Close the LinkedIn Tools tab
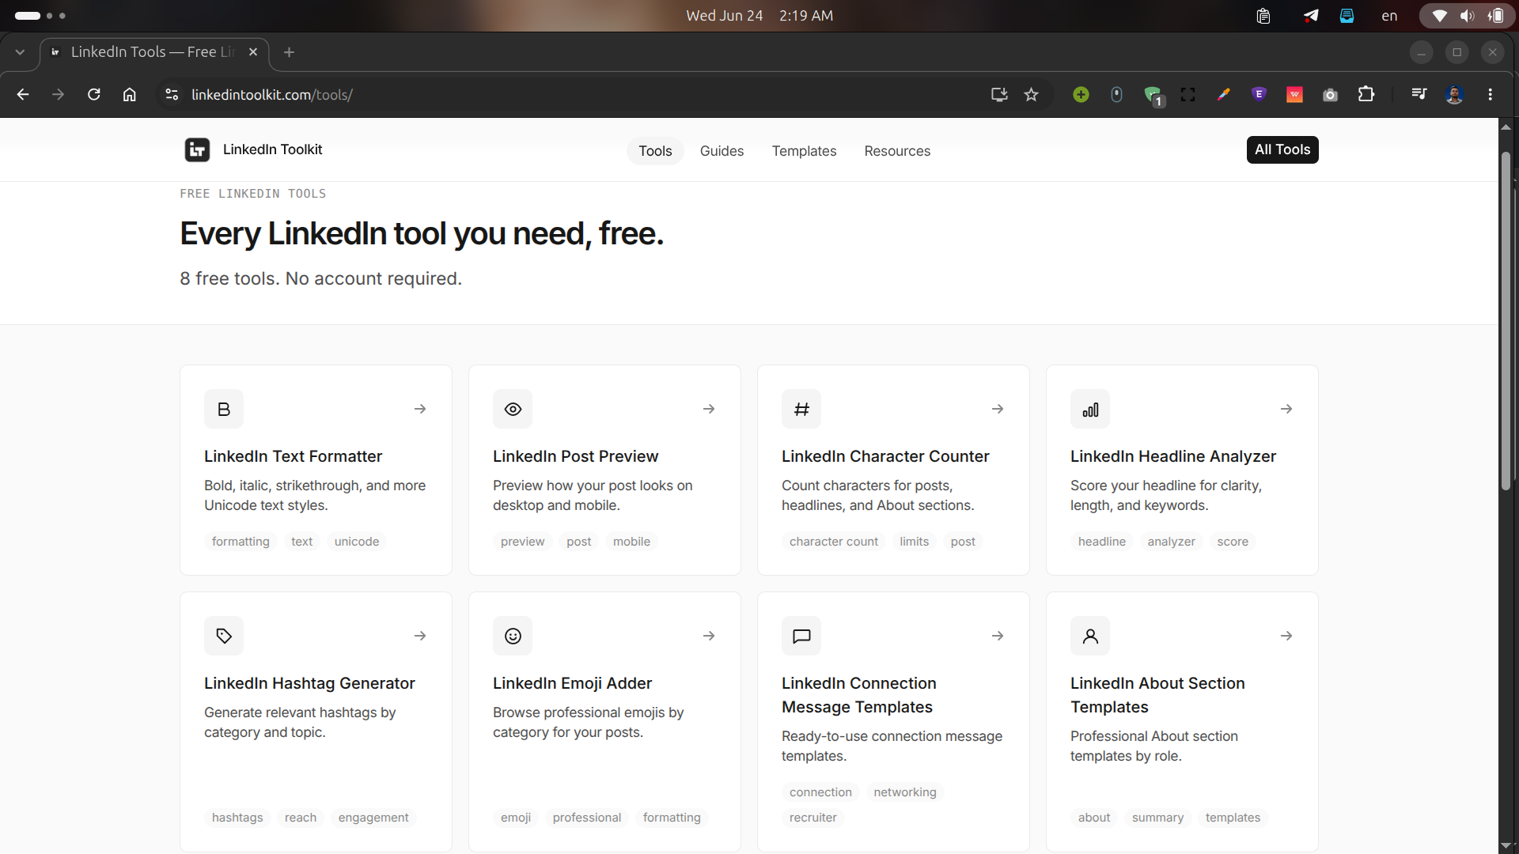 [253, 52]
